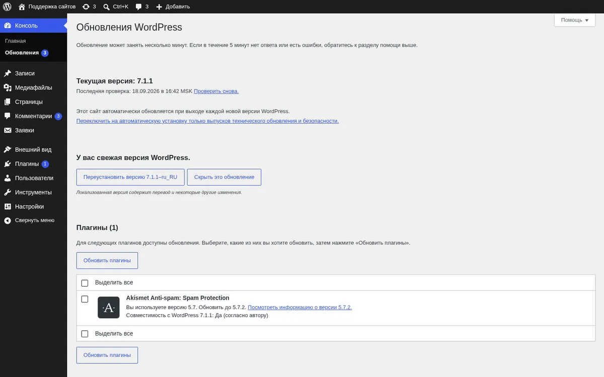Open the WordPress logo menu
Screen dimensions: 604x377
click(7, 7)
